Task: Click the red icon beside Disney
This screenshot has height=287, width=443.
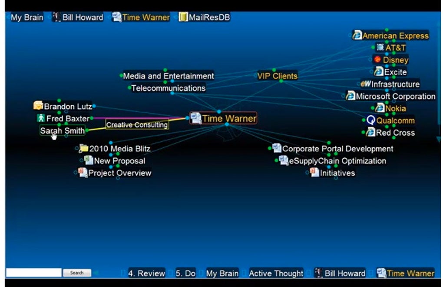Action: point(377,59)
